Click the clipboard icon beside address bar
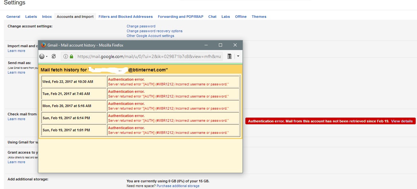Image resolution: width=417 pixels, height=189 pixels. (x=229, y=56)
